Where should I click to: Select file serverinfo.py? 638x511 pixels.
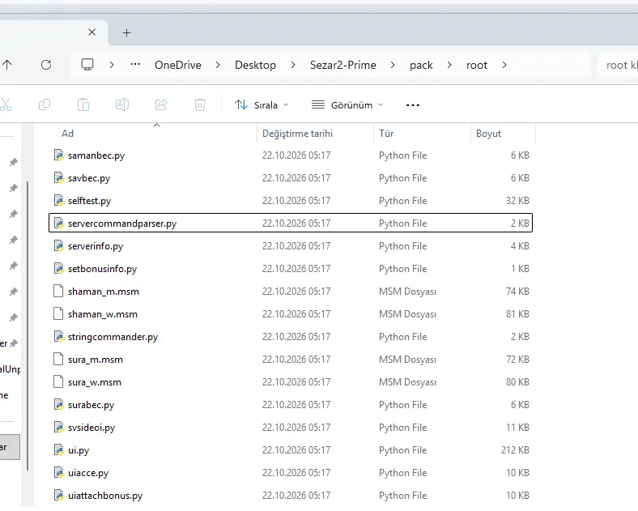coord(291,245)
